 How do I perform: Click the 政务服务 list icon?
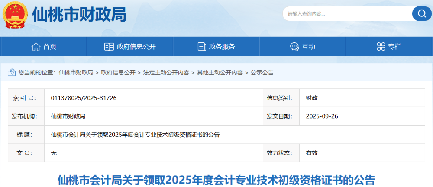tap(201, 47)
